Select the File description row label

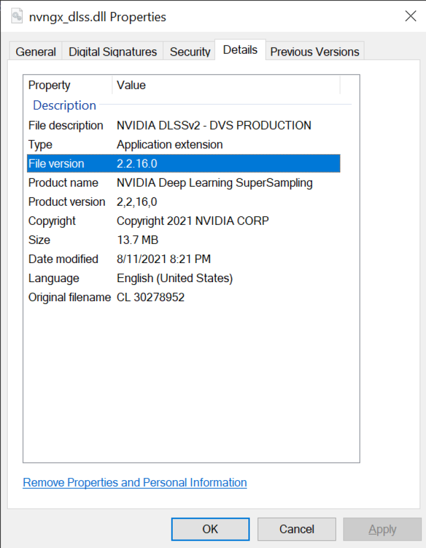click(x=66, y=126)
